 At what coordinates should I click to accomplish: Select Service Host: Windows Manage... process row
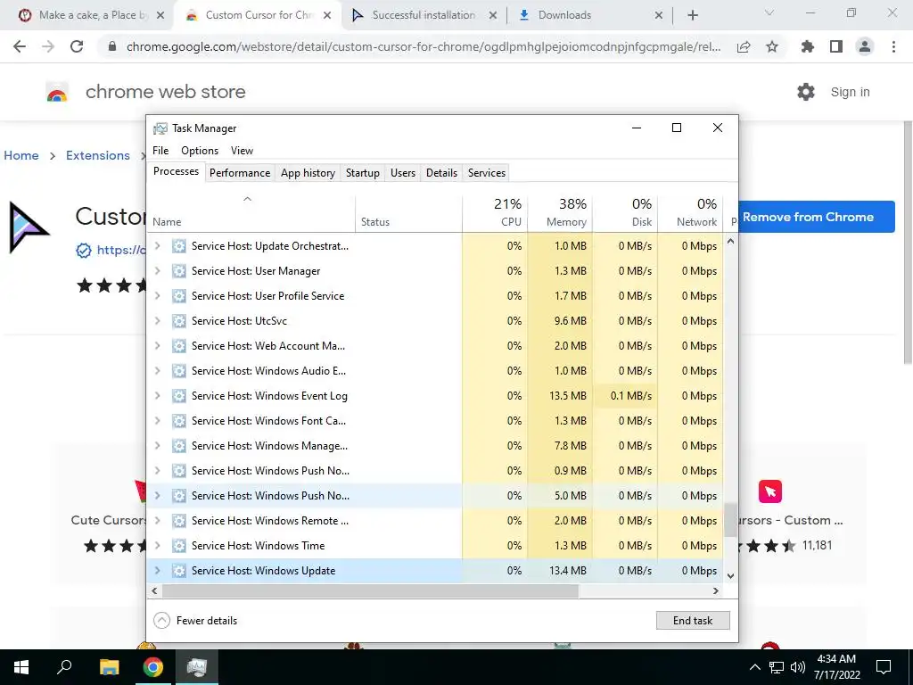pyautogui.click(x=434, y=446)
